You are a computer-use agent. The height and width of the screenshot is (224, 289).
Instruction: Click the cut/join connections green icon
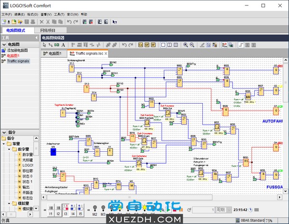coord(57,45)
